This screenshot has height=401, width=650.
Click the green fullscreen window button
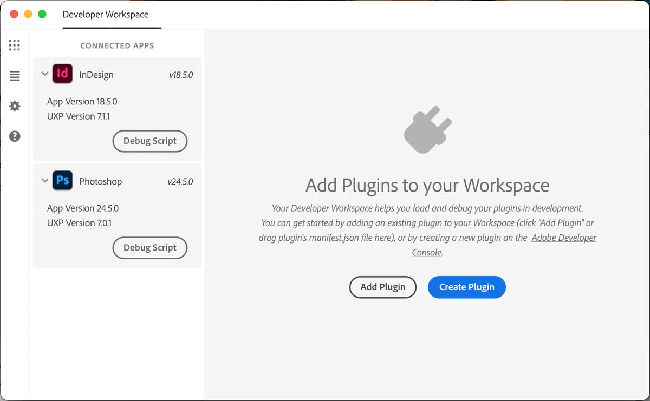click(x=42, y=14)
